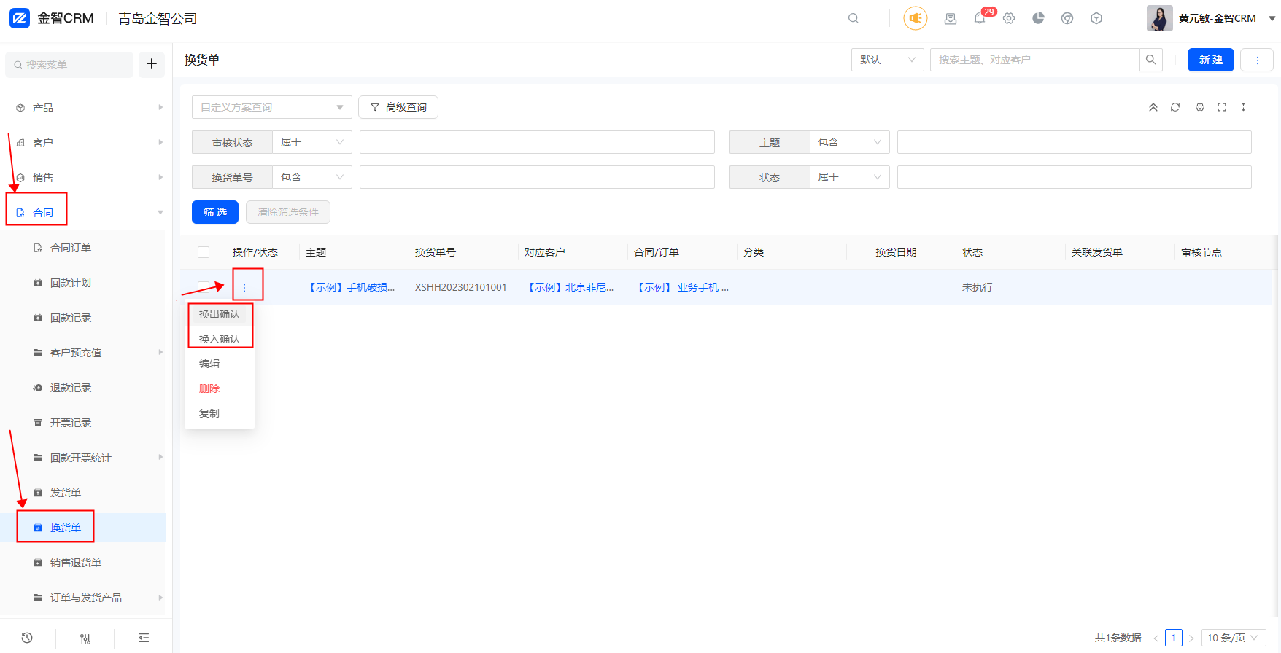Click the XSHH202302101001 exchange number cell
This screenshot has height=653, width=1281.
(x=461, y=287)
